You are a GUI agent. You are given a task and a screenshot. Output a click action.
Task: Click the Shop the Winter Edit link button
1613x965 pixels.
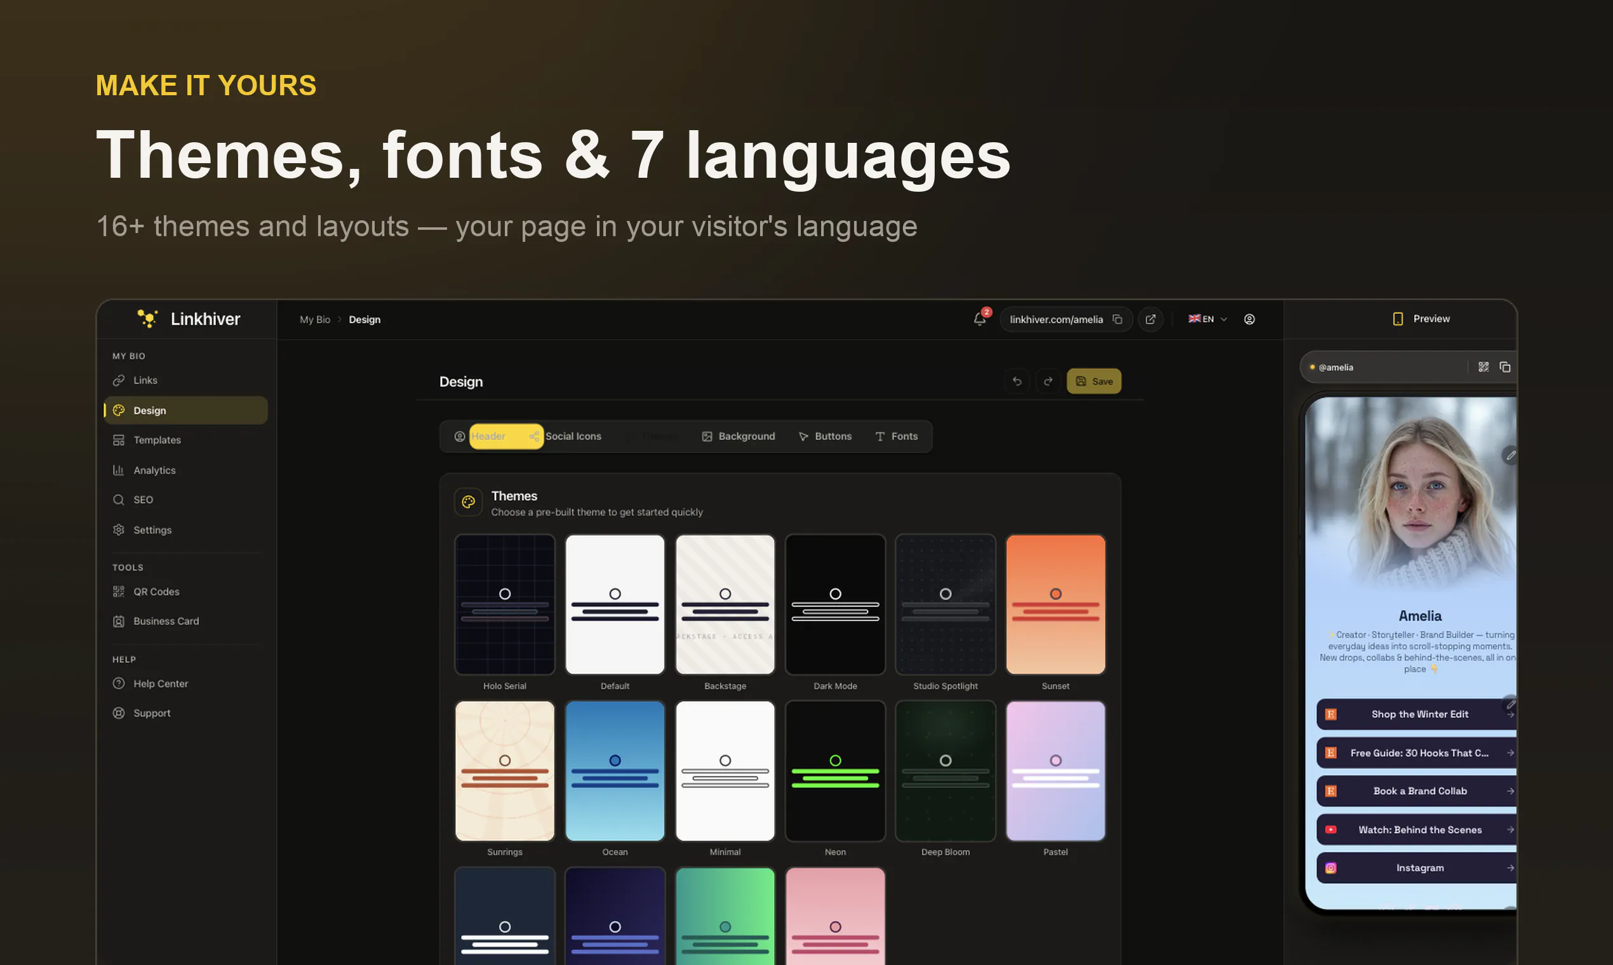pyautogui.click(x=1417, y=715)
